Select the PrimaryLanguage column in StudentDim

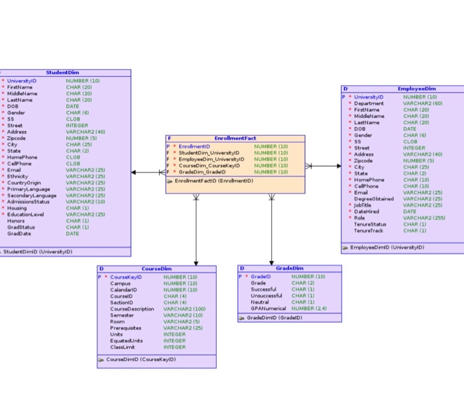click(x=29, y=189)
